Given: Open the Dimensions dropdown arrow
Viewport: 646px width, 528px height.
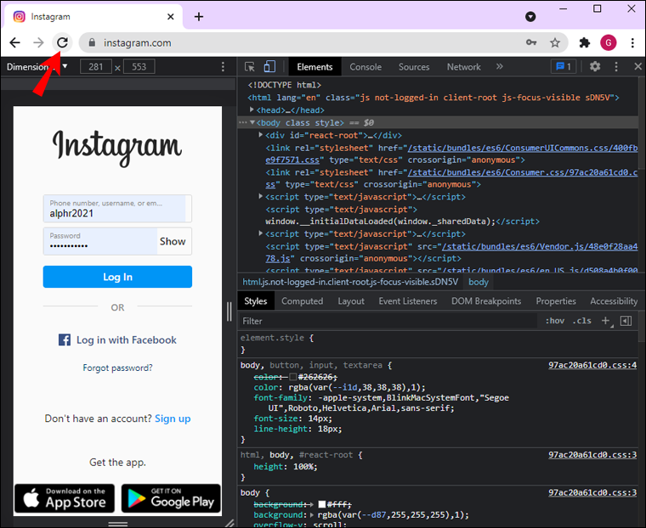Looking at the screenshot, I should (x=65, y=66).
